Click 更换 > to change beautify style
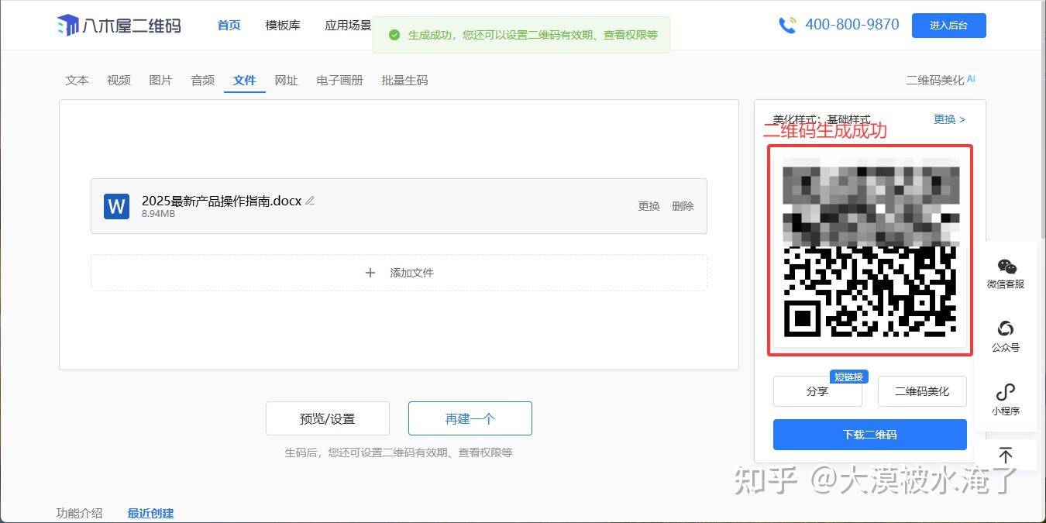 [950, 119]
